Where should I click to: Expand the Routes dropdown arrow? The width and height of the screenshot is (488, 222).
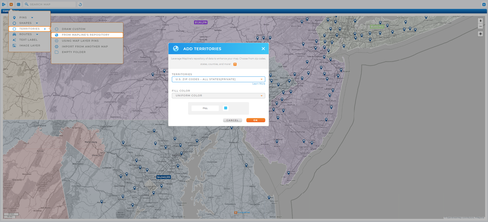pyautogui.click(x=37, y=34)
